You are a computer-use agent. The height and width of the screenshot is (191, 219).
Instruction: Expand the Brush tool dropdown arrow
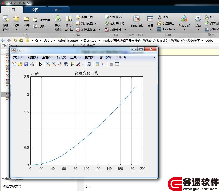[83, 64]
